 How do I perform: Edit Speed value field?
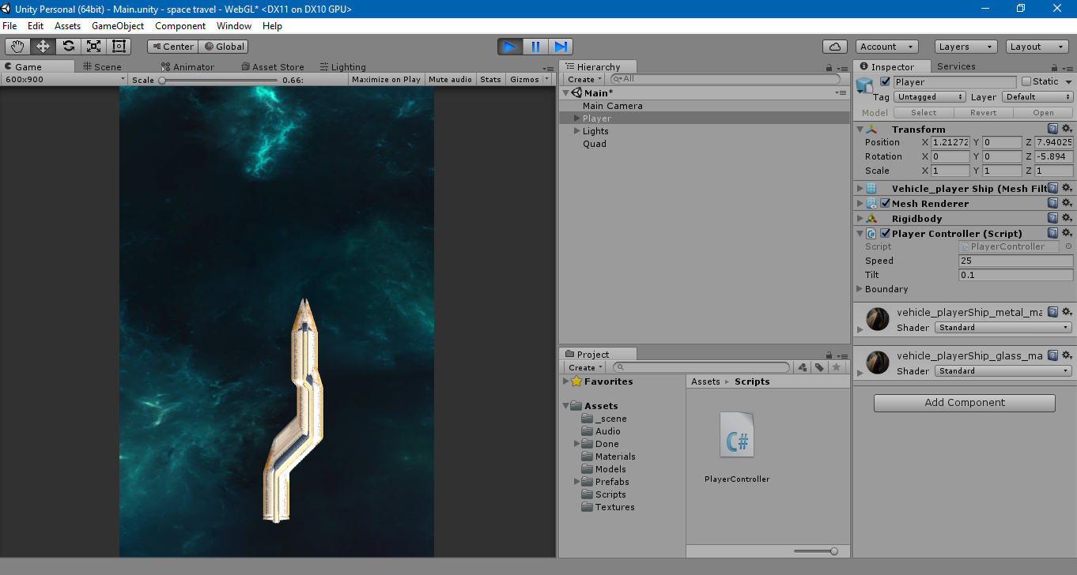(1016, 261)
